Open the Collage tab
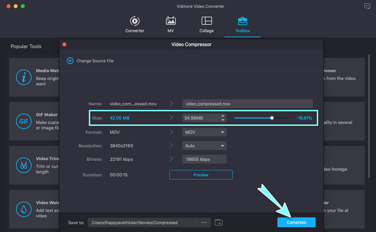The image size is (376, 232). tap(206, 25)
